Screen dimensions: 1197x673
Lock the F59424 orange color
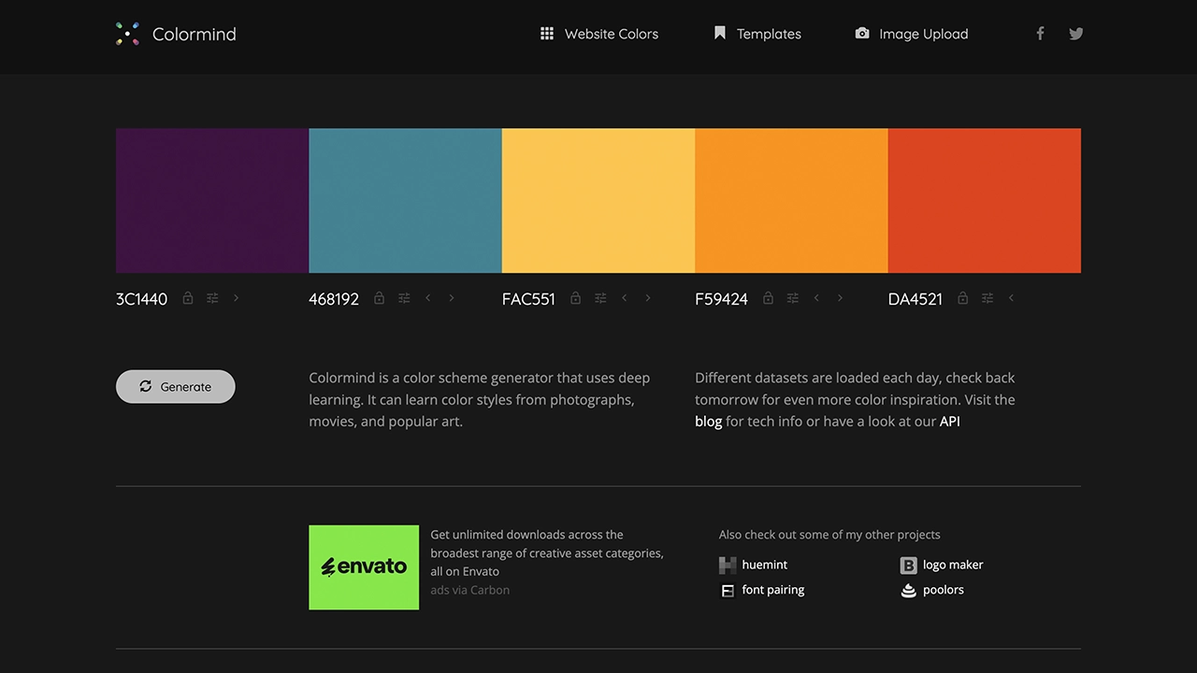click(768, 298)
